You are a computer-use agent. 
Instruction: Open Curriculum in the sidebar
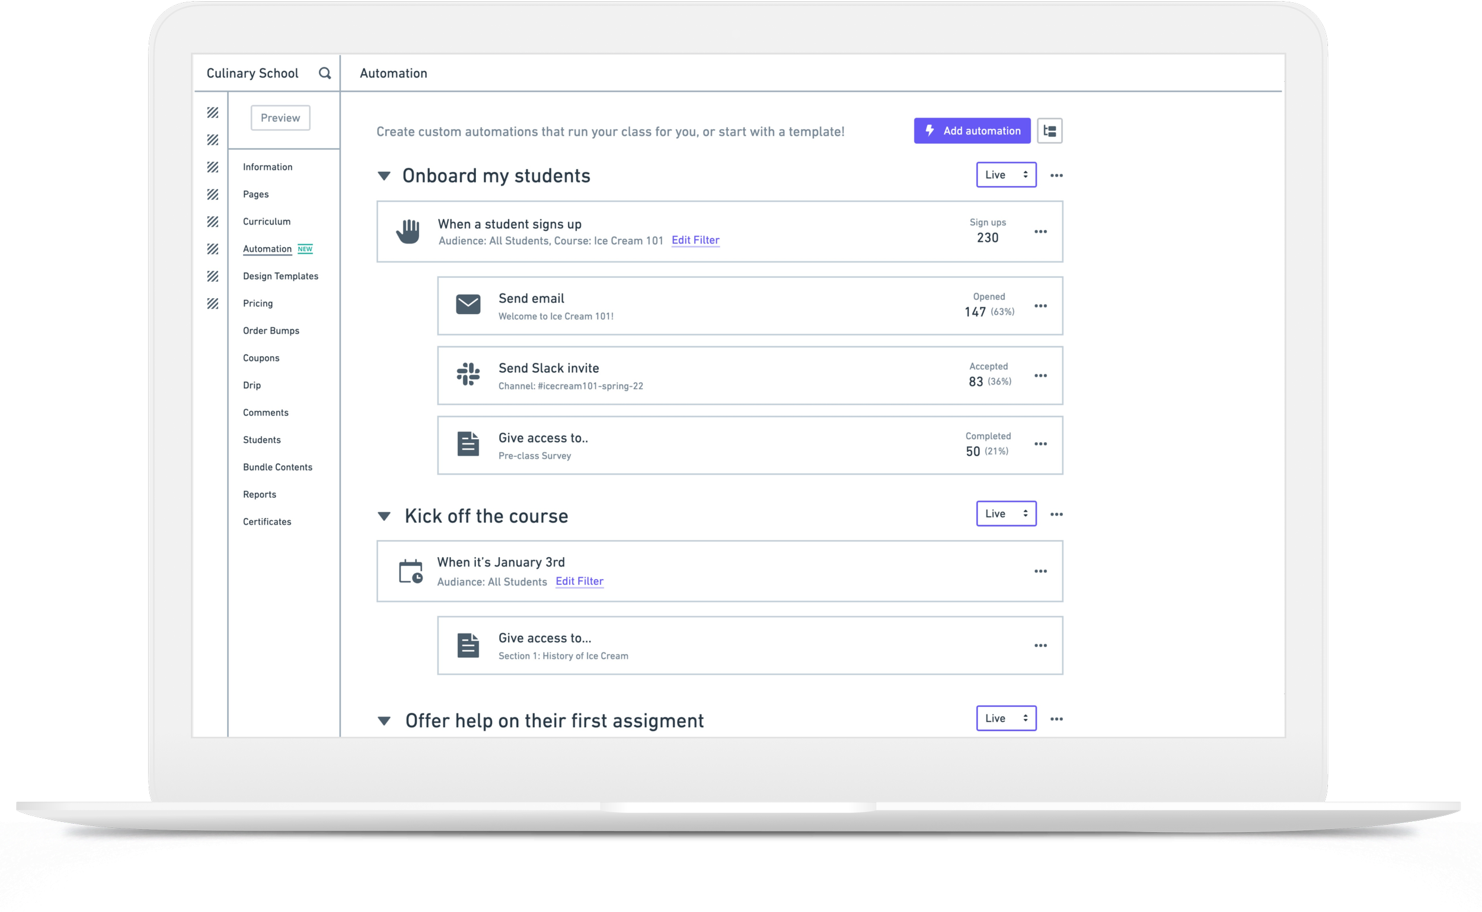[x=267, y=222]
